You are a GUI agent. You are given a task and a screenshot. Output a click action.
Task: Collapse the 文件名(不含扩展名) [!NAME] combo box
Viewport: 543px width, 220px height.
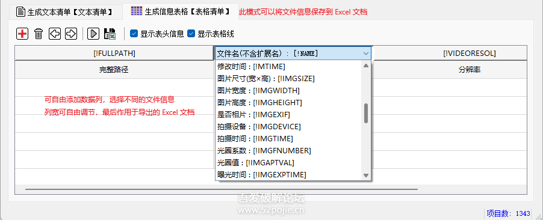click(x=366, y=53)
